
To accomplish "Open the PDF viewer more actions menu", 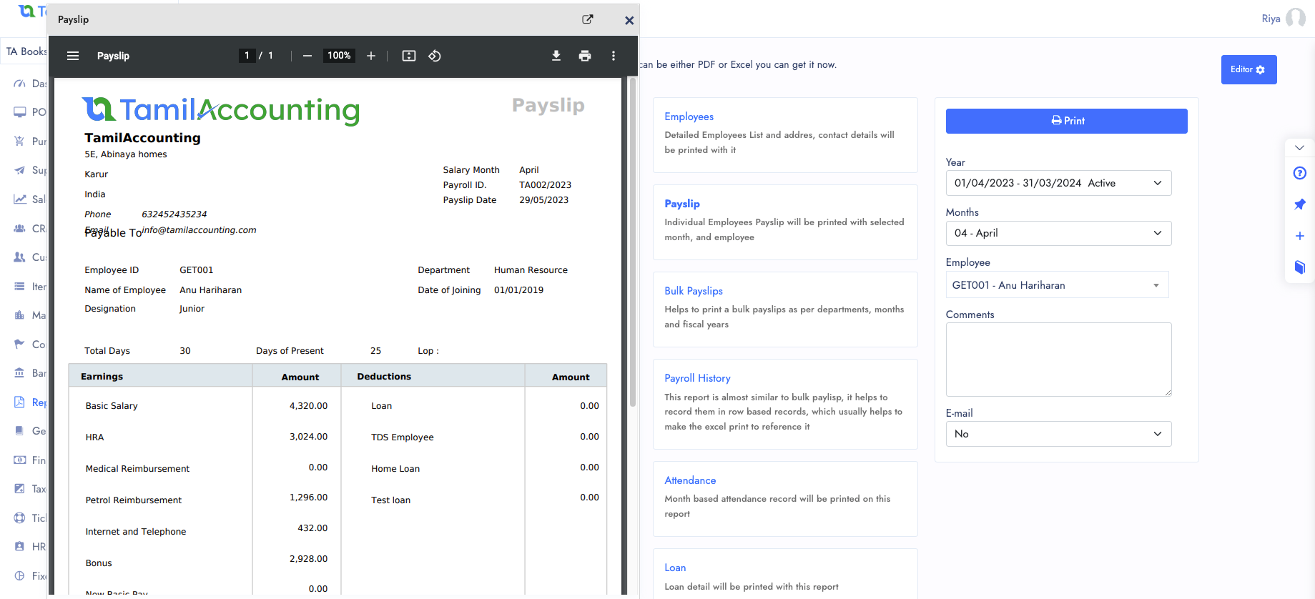I will (x=614, y=56).
